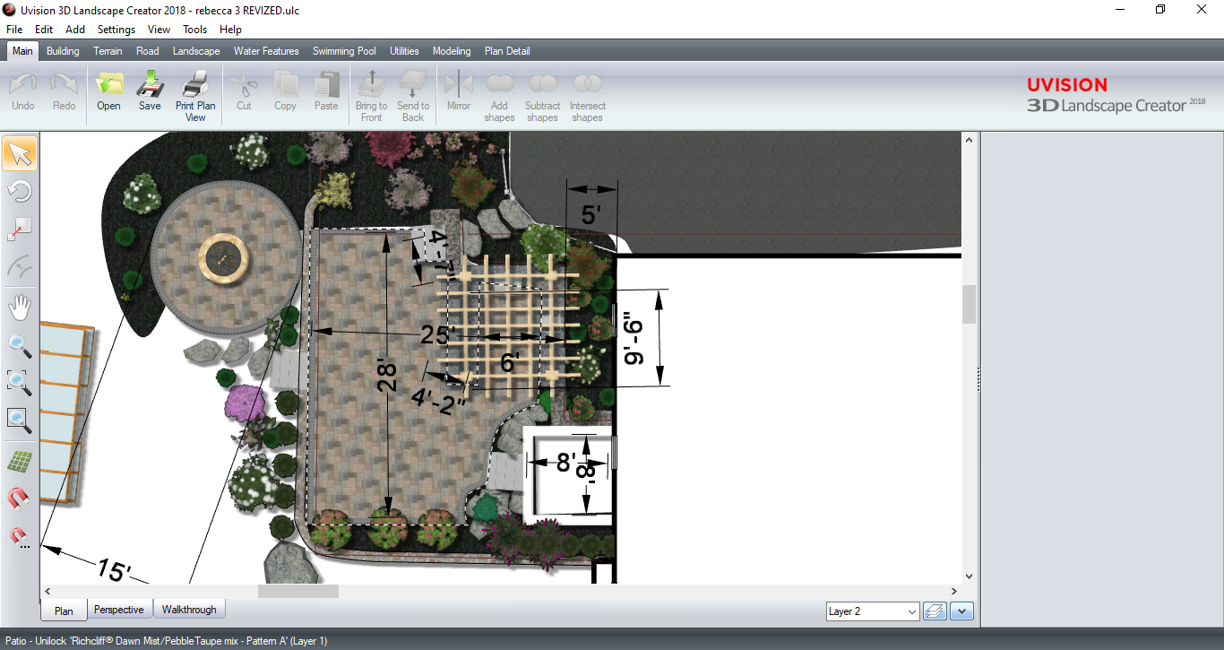Click the 25' dimension label
The height and width of the screenshot is (650, 1224).
438,334
